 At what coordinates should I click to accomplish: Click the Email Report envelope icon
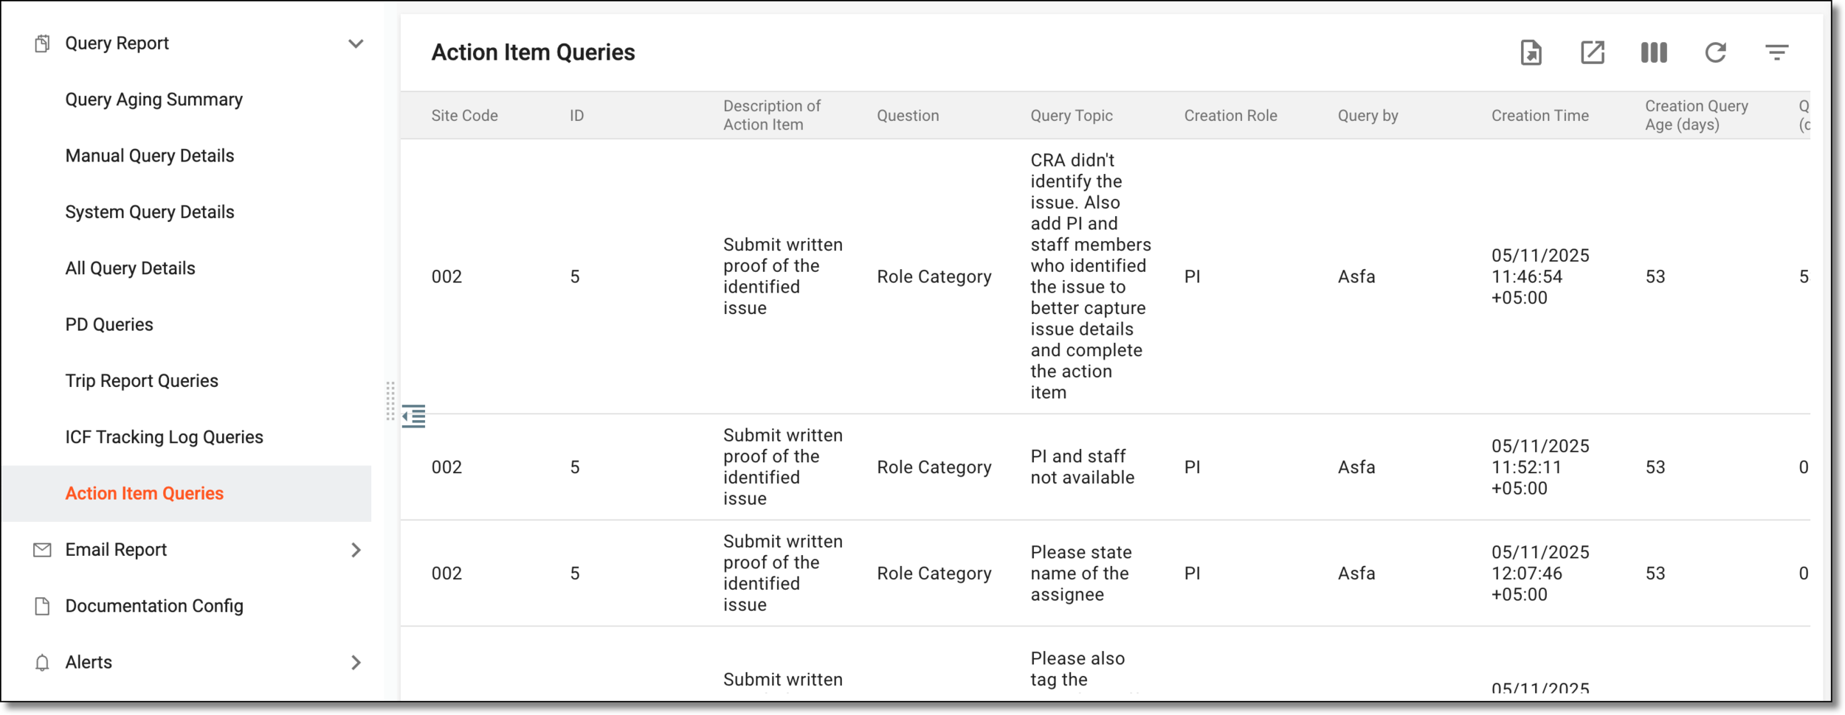pyautogui.click(x=42, y=550)
